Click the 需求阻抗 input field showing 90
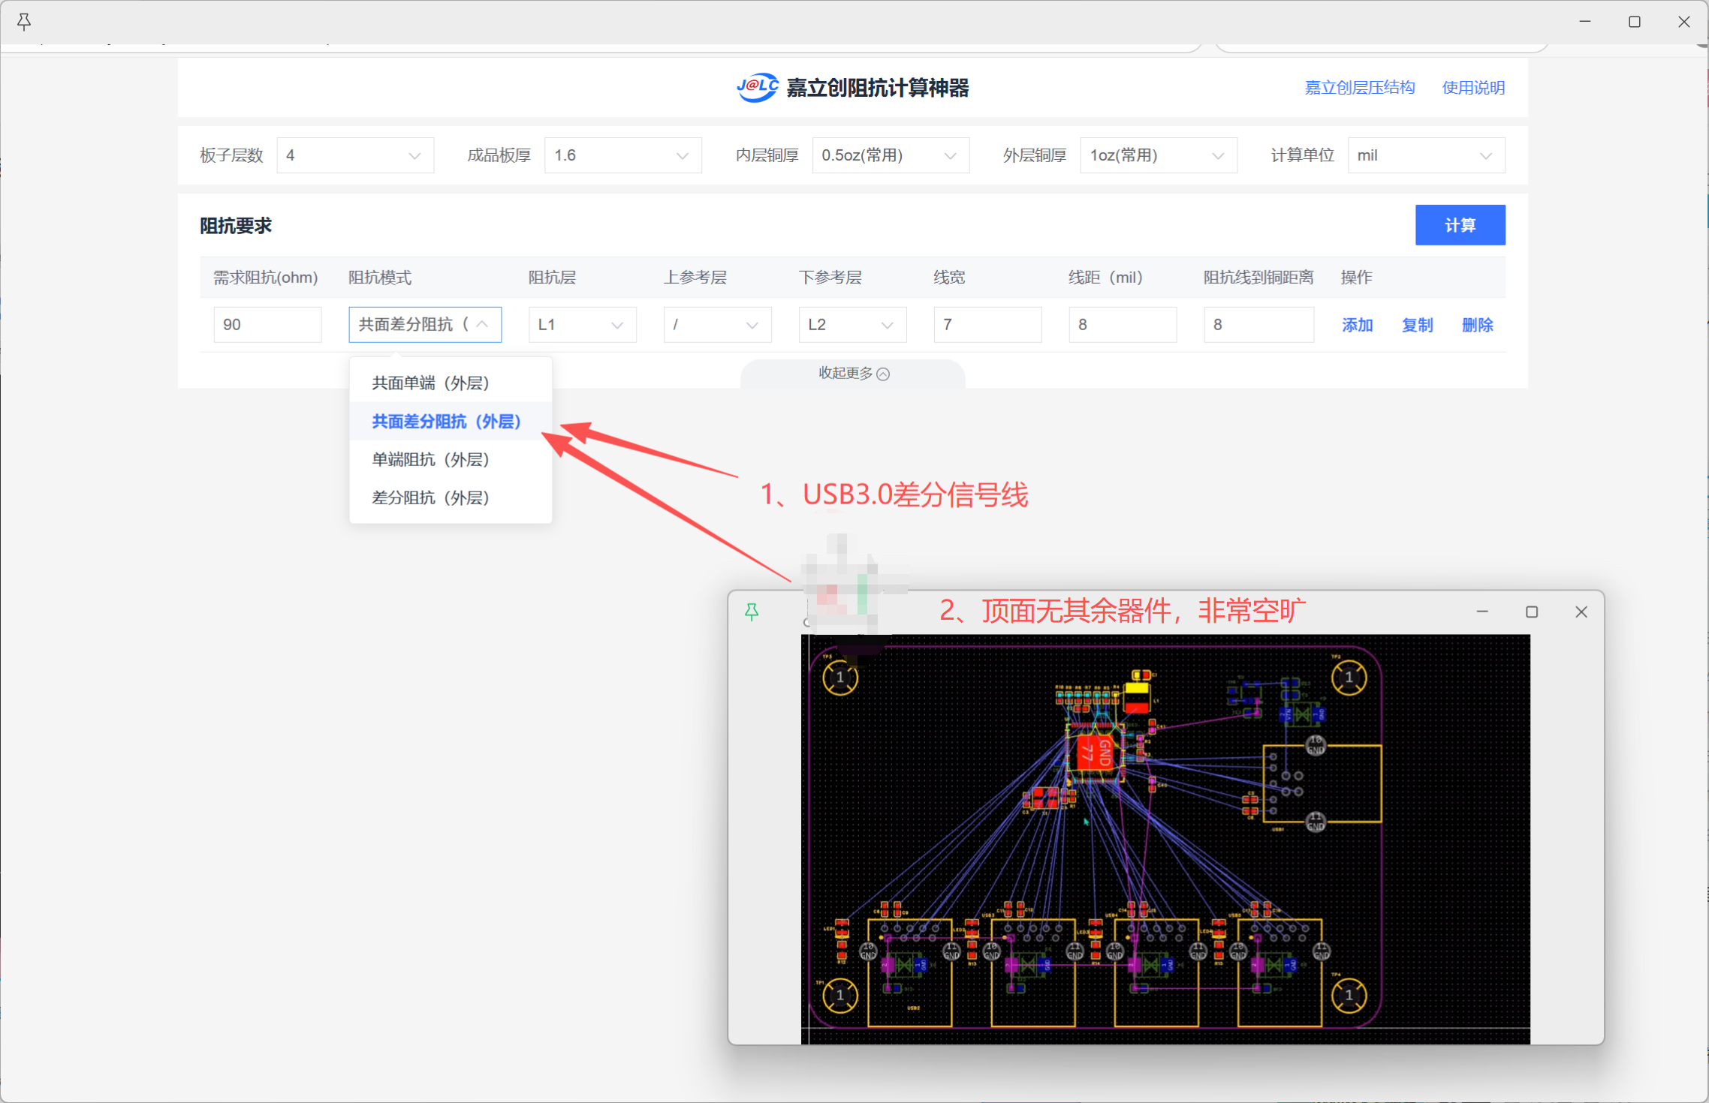This screenshot has width=1709, height=1103. 267,325
